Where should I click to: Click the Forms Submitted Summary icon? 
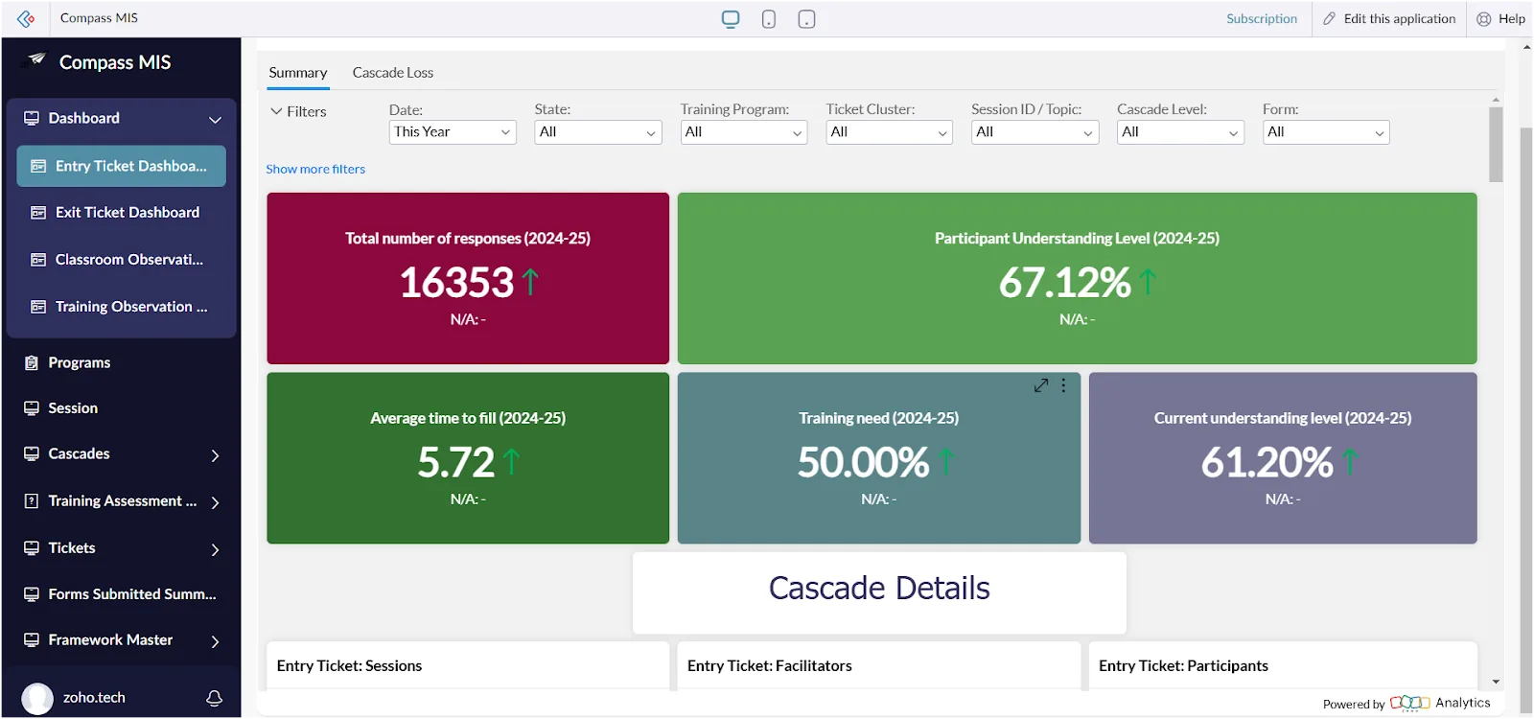(32, 594)
